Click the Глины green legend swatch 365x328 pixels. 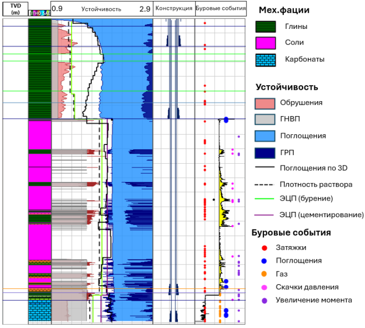[266, 27]
